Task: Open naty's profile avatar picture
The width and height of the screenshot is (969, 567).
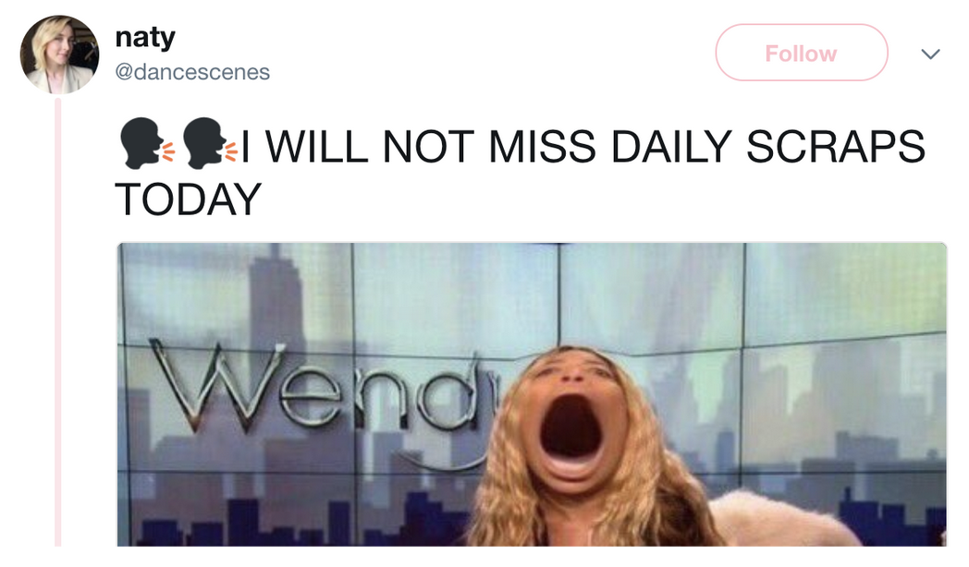Action: click(59, 54)
